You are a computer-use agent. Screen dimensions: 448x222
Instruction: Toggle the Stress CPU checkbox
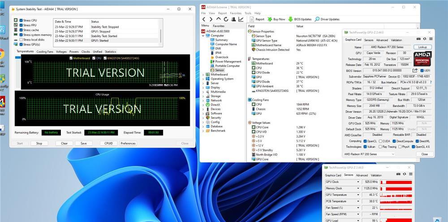coord(21,21)
